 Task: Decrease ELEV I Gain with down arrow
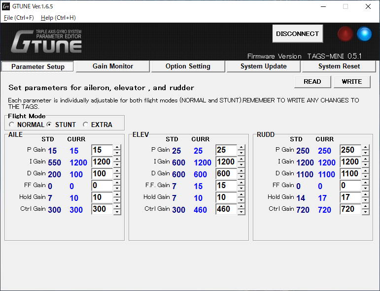[241, 164]
